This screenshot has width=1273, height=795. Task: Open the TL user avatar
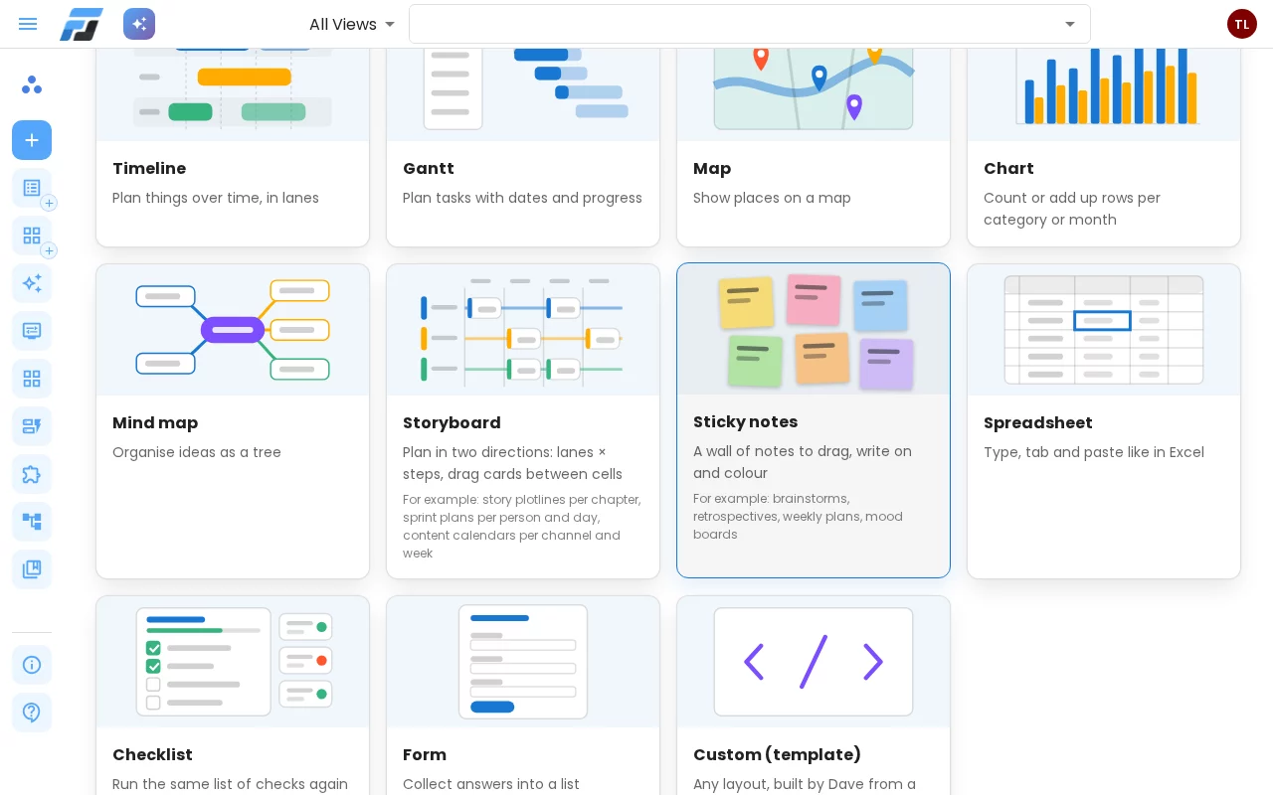1242,24
